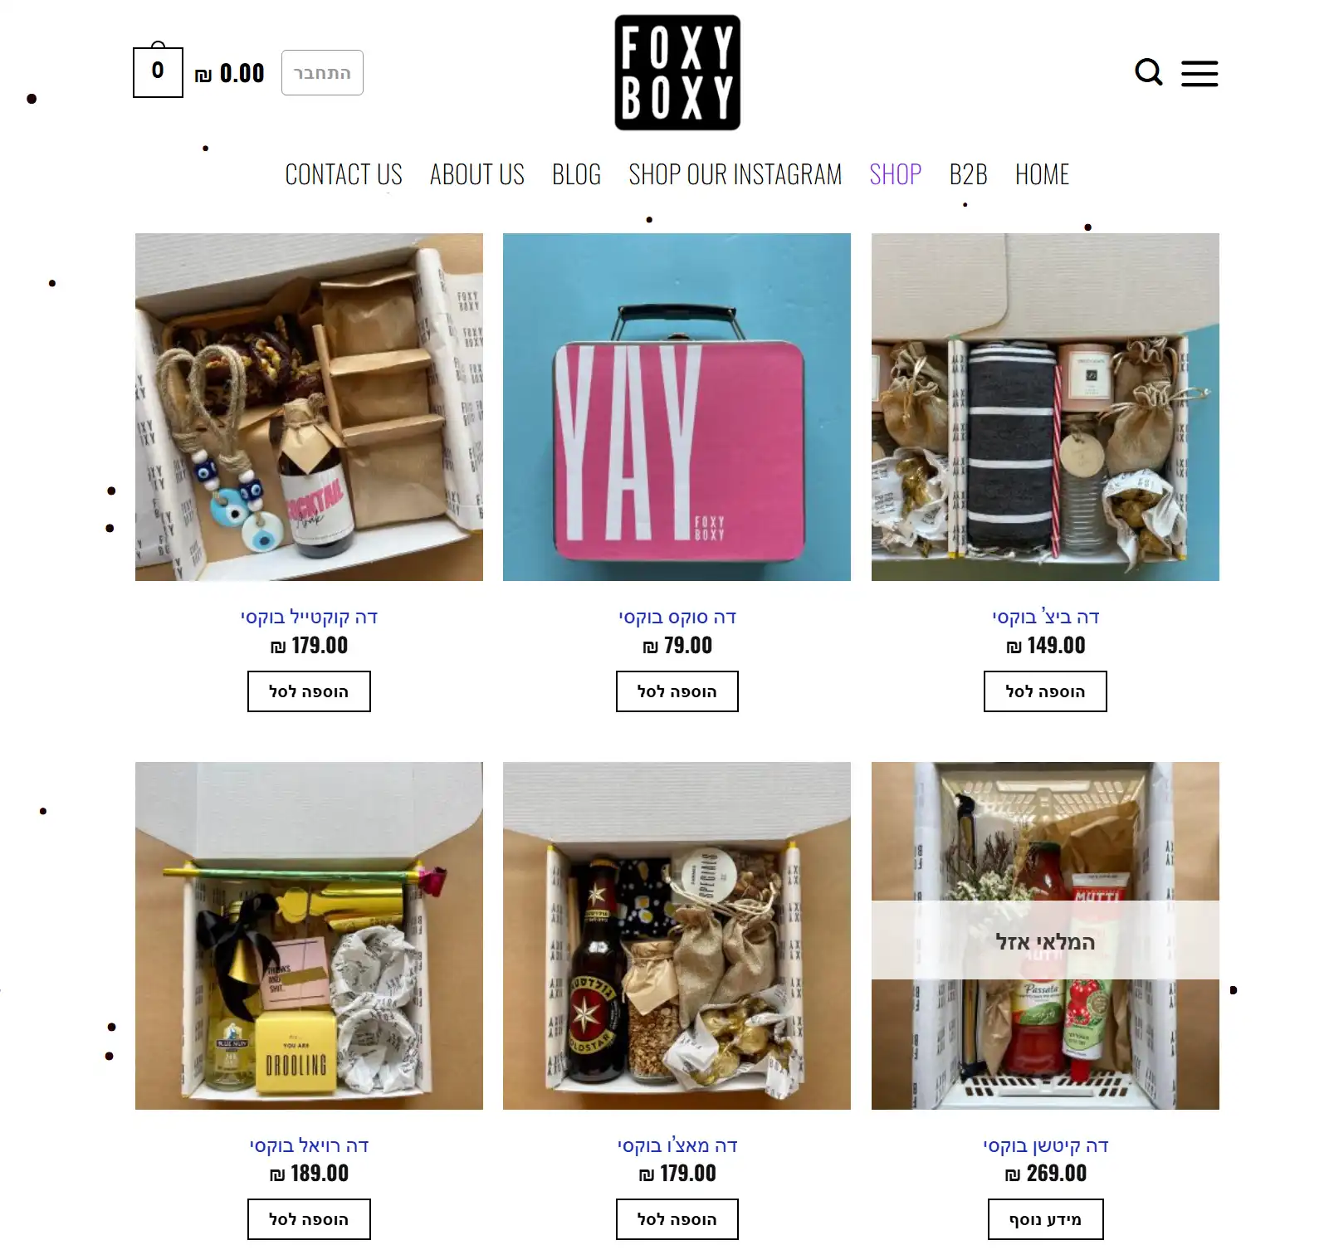This screenshot has width=1329, height=1250.
Task: Open the search magnifier icon
Action: (x=1148, y=72)
